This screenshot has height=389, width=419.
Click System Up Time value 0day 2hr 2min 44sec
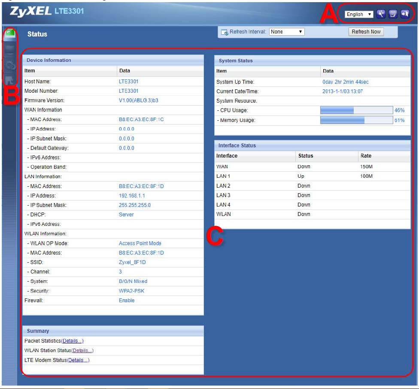346,82
